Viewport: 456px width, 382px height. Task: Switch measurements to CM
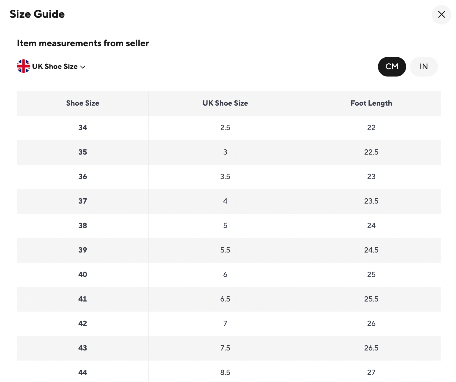[392, 66]
